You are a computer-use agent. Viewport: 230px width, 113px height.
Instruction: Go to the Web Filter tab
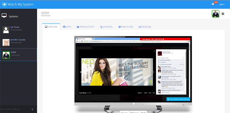point(126,27)
